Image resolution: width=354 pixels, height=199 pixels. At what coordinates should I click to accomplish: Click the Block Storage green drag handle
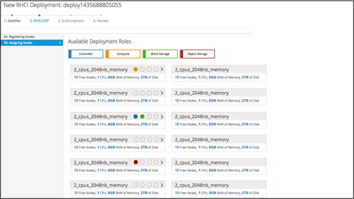pyautogui.click(x=145, y=54)
